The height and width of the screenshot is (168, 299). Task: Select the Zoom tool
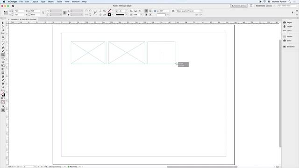(3, 87)
